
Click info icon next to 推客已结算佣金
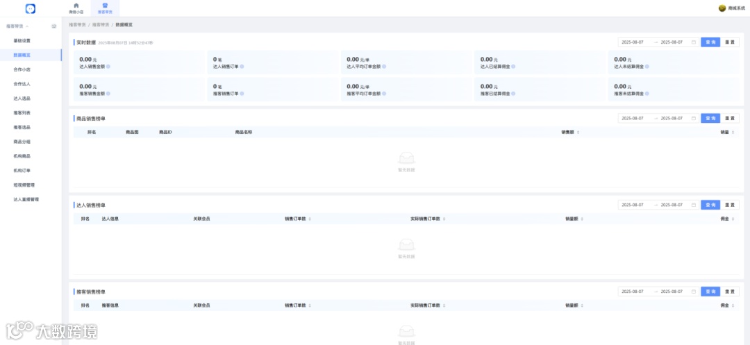point(514,94)
